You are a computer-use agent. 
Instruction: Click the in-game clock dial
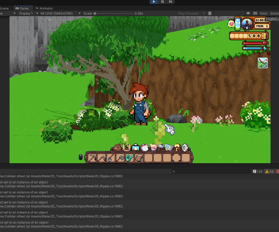(x=247, y=24)
